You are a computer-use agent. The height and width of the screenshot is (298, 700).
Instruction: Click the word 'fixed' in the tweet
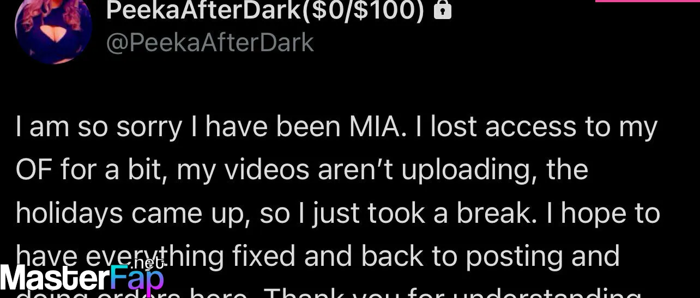[263, 256]
